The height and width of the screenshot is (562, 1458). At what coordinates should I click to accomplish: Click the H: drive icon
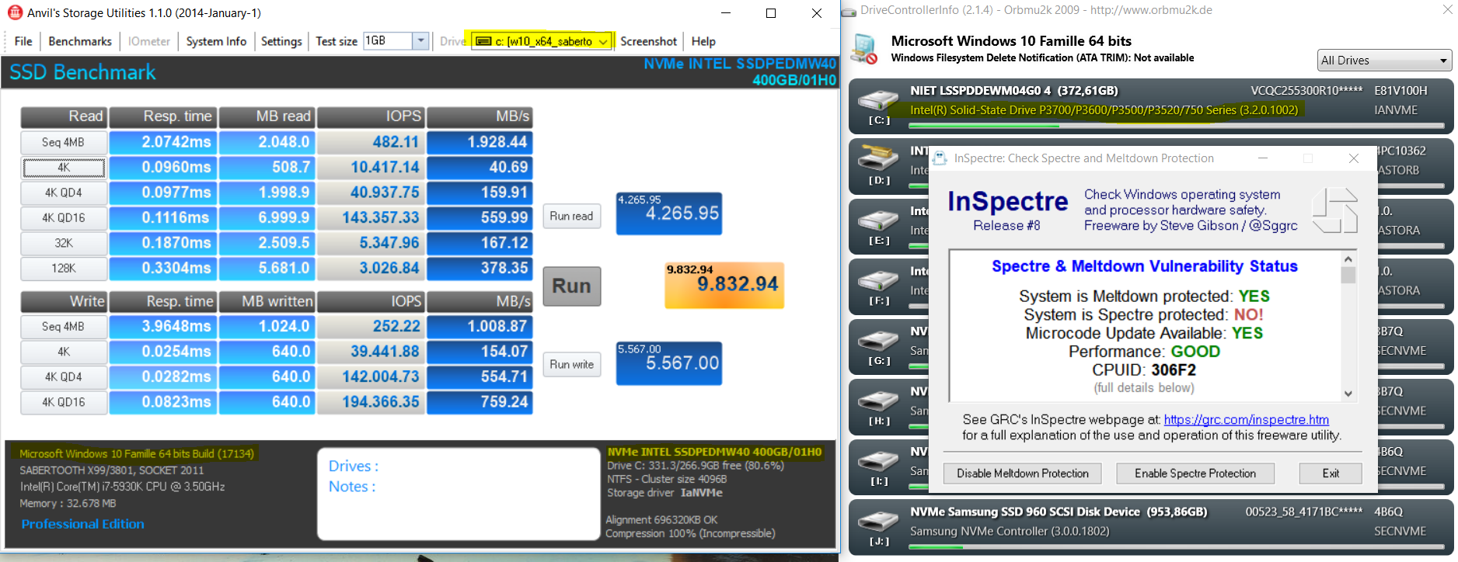tap(878, 402)
